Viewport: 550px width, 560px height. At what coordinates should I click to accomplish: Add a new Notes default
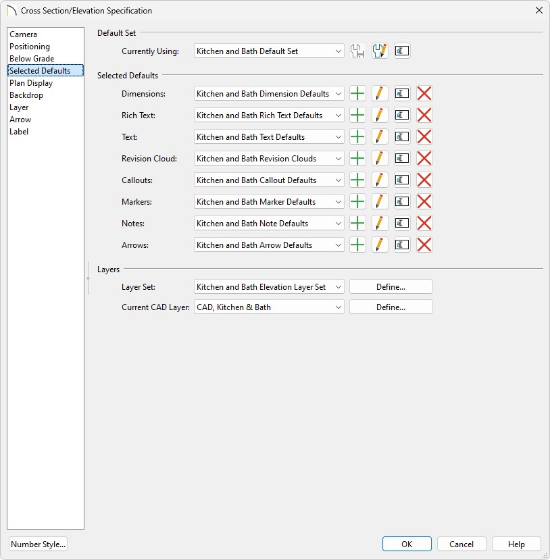pyautogui.click(x=357, y=223)
